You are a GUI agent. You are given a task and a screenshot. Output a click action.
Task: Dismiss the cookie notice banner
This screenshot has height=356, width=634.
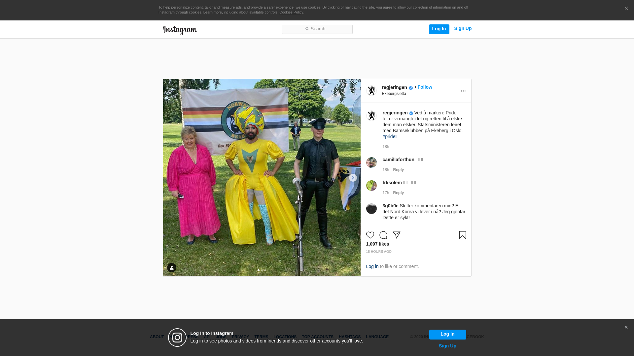[x=626, y=9]
